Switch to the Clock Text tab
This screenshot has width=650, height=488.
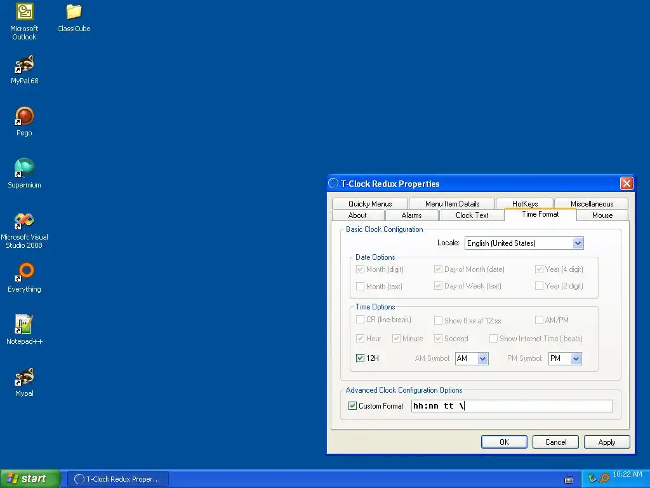coord(472,215)
